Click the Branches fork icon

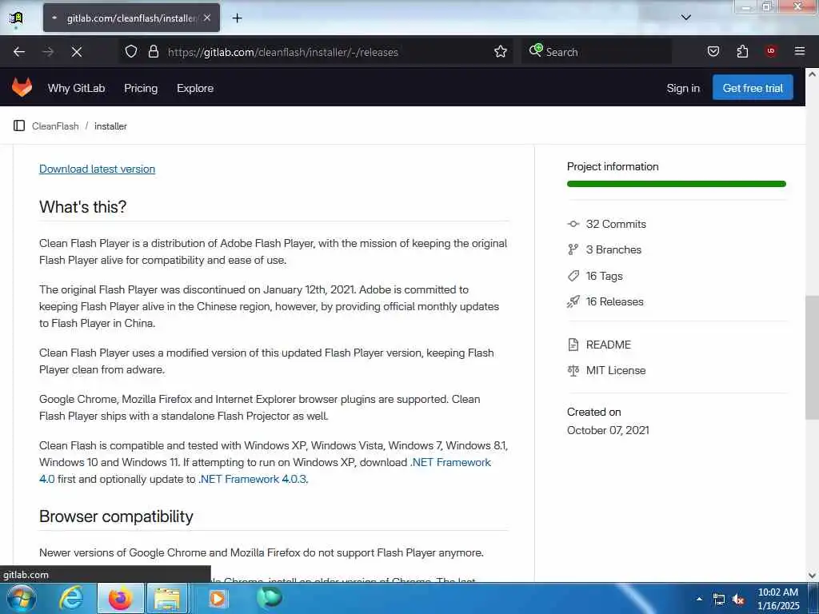coord(573,249)
